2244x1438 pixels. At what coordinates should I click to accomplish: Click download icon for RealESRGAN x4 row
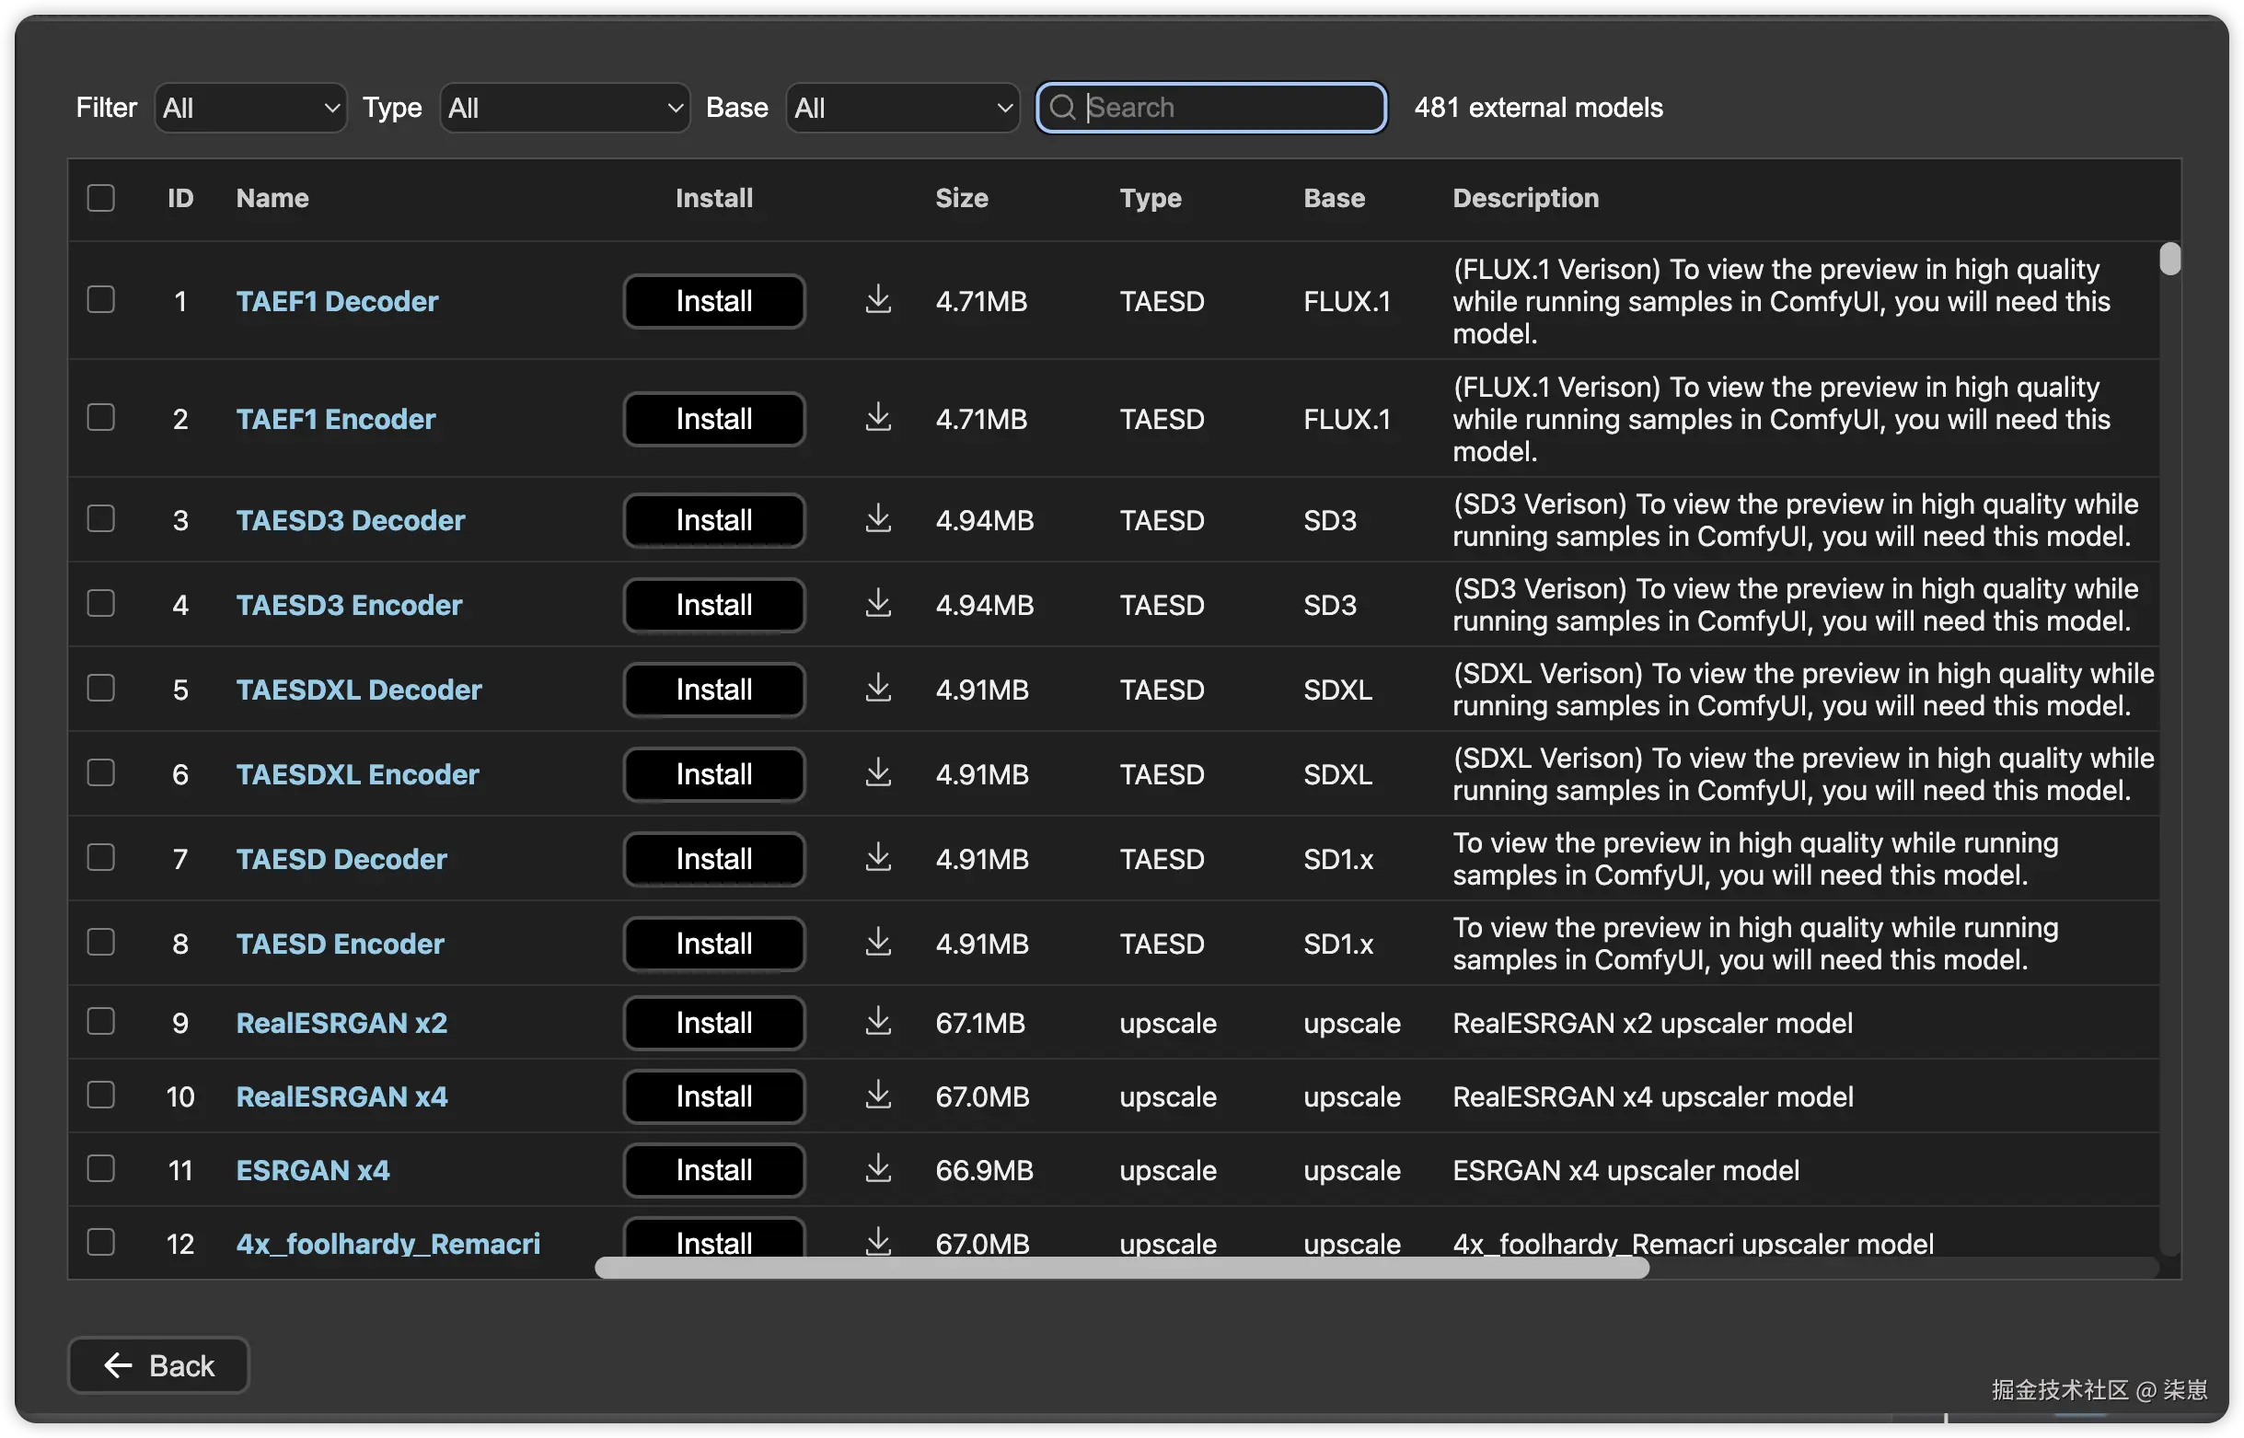(x=877, y=1096)
